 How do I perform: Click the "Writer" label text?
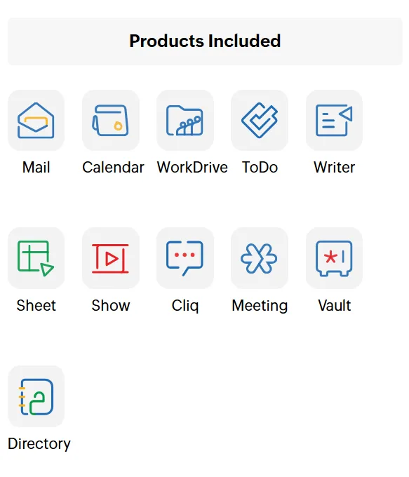pyautogui.click(x=335, y=168)
